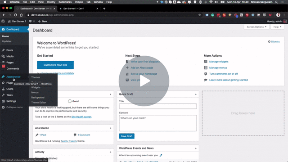This screenshot has width=288, height=162.
Task: Click the Posts pin icon in sidebar
Action: [3, 50]
